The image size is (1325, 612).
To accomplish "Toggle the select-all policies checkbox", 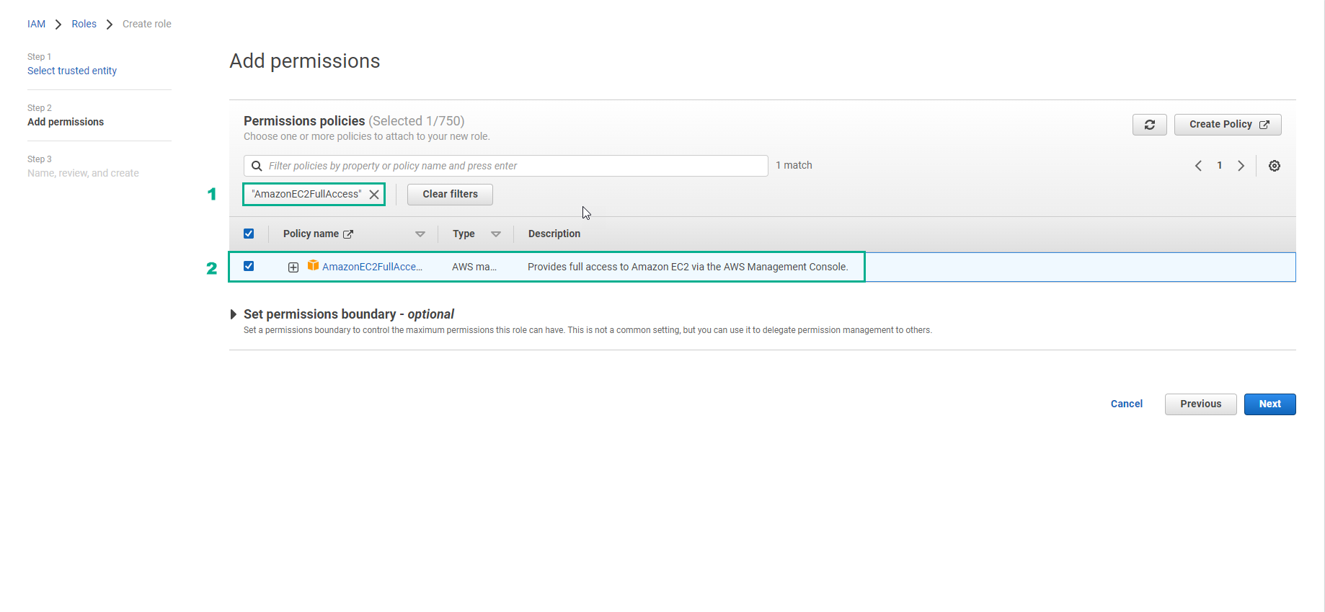I will [249, 234].
